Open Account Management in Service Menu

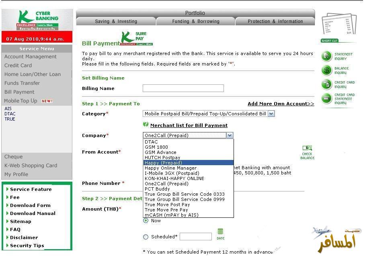point(30,57)
